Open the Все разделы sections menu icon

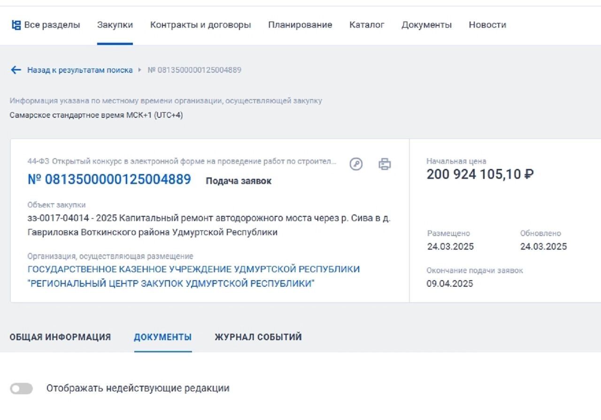tap(16, 25)
